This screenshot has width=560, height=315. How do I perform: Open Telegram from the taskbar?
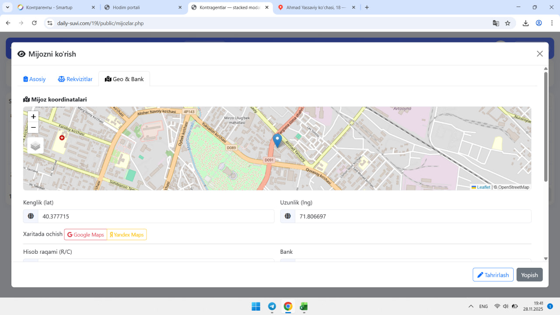pos(272,306)
